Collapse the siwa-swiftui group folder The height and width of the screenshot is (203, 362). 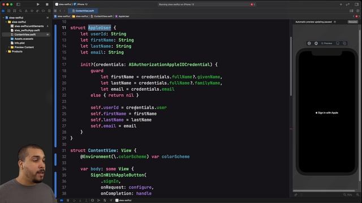coord(6,22)
